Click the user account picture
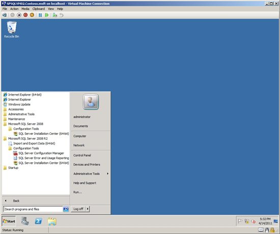The width and height of the screenshot is (280, 234). 91,102
